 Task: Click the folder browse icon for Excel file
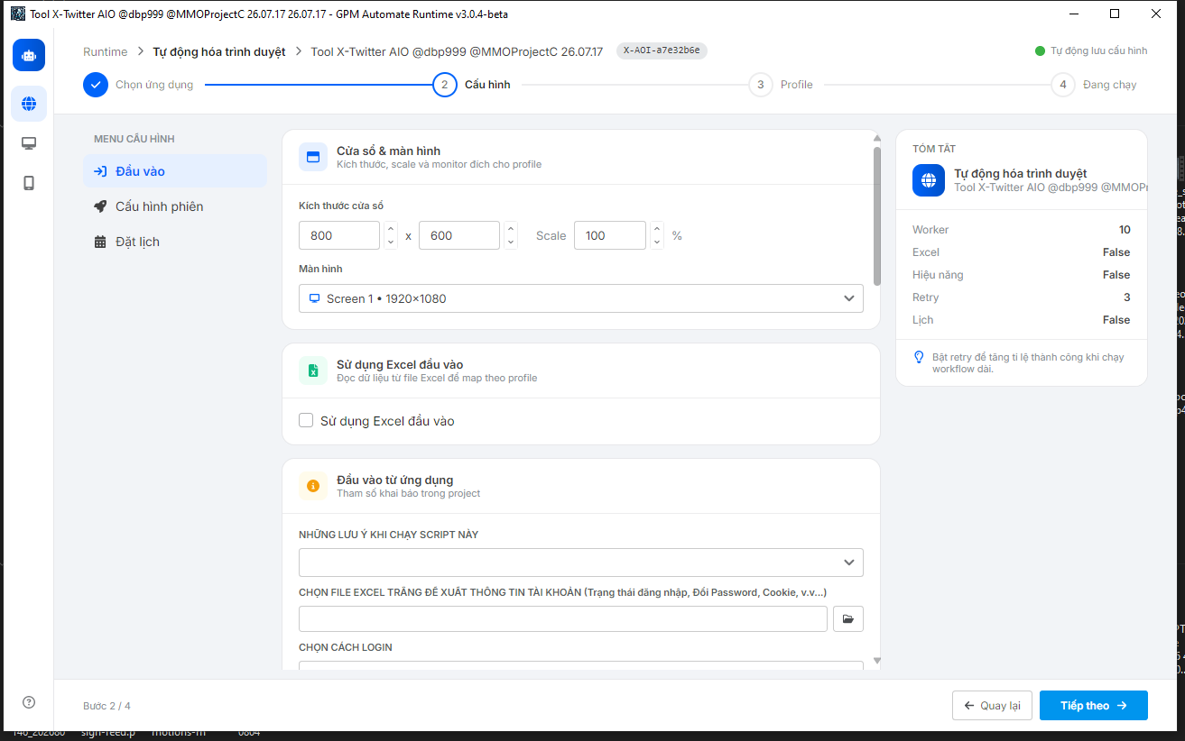pyautogui.click(x=847, y=619)
